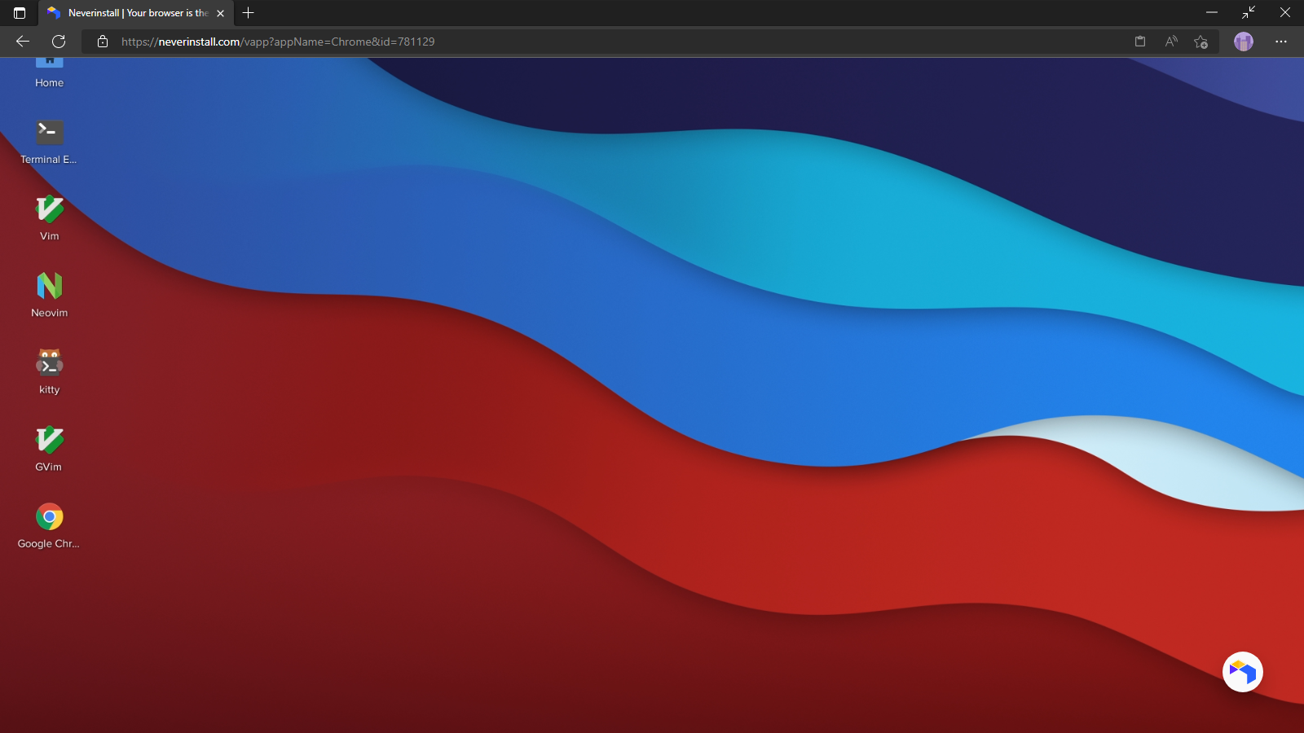
Task: Add this page to favorites
Action: pyautogui.click(x=1200, y=42)
